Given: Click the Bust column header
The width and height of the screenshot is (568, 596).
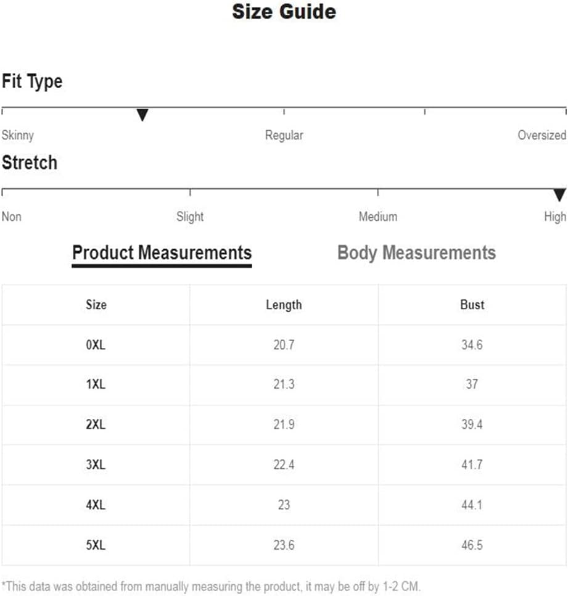Looking at the screenshot, I should pyautogui.click(x=472, y=305).
